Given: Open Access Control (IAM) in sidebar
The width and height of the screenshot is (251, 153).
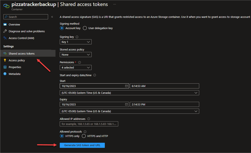Looking at the screenshot, I should (21, 38).
